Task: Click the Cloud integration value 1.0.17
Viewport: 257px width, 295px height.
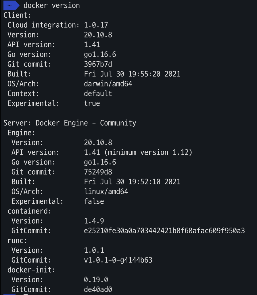Action: (x=96, y=25)
